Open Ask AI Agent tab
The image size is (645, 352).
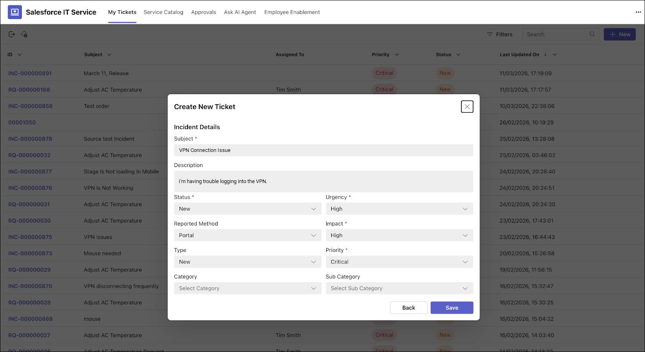[240, 12]
